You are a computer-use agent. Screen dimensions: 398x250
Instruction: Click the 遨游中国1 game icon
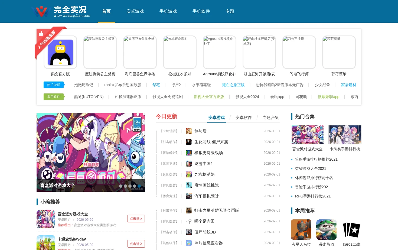point(189,164)
